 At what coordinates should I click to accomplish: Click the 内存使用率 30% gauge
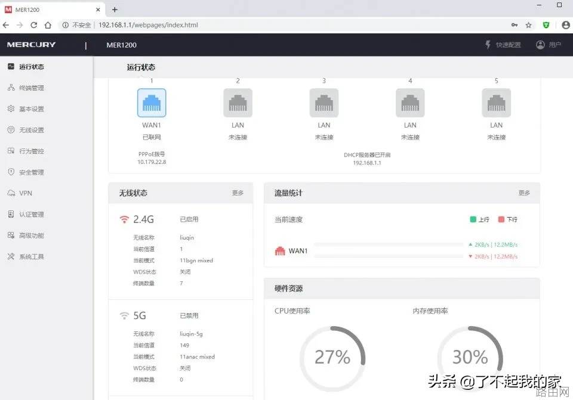tap(470, 358)
